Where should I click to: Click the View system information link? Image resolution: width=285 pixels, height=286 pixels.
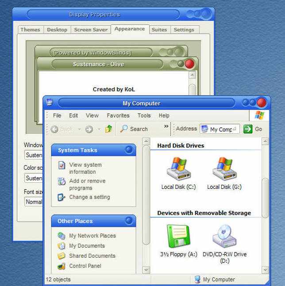pos(85,168)
